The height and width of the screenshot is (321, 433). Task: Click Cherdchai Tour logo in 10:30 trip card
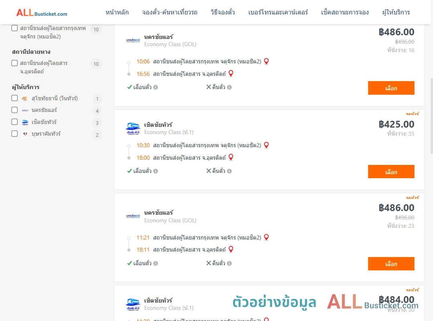click(133, 128)
